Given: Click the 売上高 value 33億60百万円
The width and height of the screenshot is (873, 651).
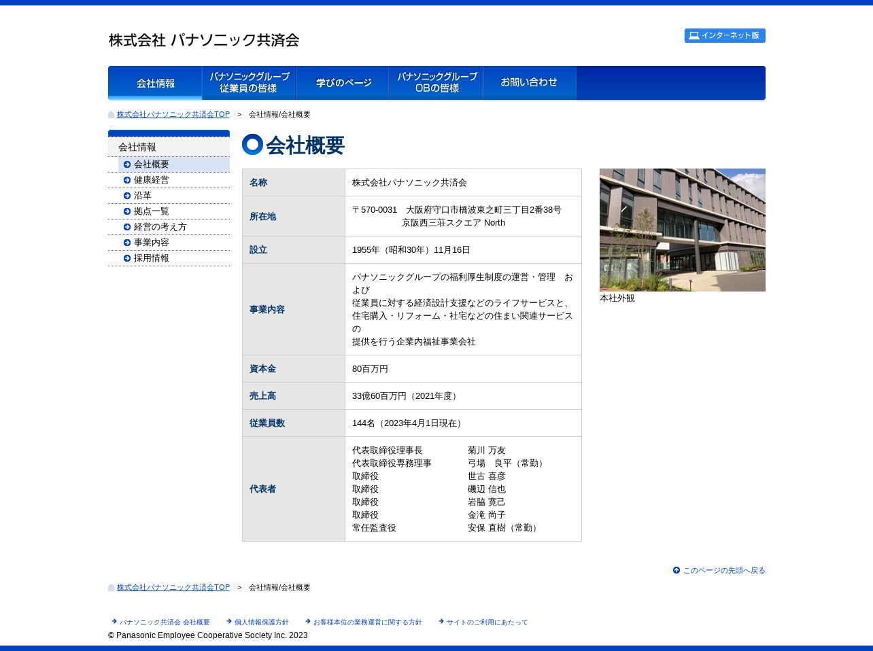Looking at the screenshot, I should coord(379,396).
